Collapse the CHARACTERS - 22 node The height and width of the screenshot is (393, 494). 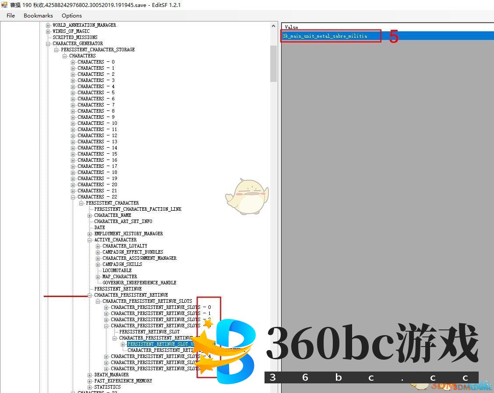coord(73,197)
